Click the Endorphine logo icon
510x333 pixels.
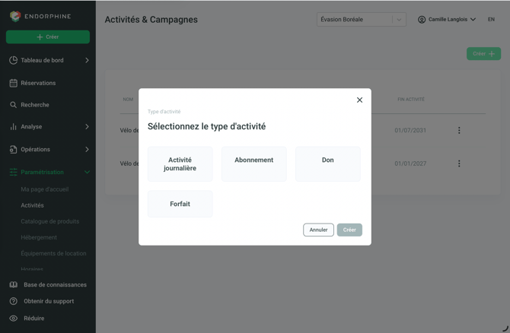coord(15,16)
